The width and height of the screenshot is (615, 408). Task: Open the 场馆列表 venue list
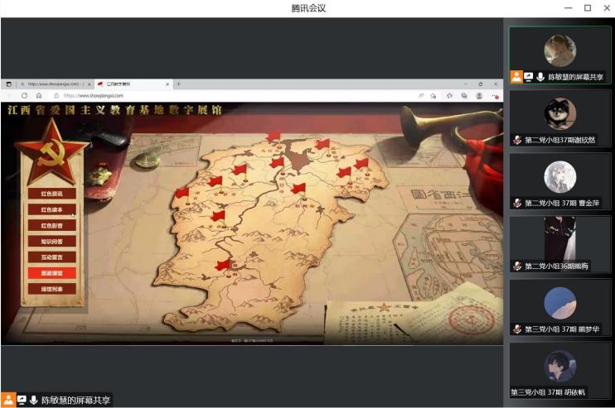pyautogui.click(x=52, y=289)
